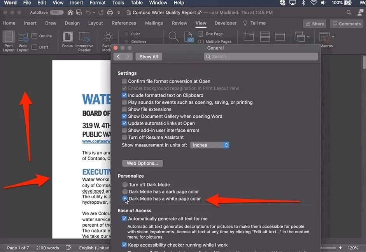Image resolution: width=366 pixels, height=252 pixels.
Task: Click the New Window icon in ribbon
Action: coord(249,37)
